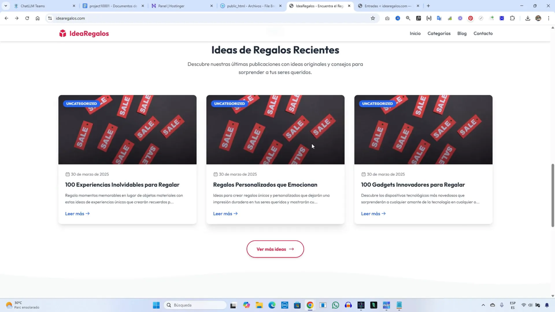Image resolution: width=555 pixels, height=312 pixels.
Task: Open the Google Translate extension
Action: [x=439, y=18]
